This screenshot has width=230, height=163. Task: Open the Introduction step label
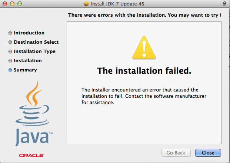tap(29, 33)
